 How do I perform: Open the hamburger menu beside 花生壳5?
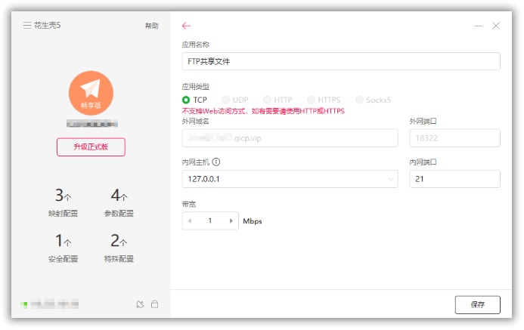27,26
